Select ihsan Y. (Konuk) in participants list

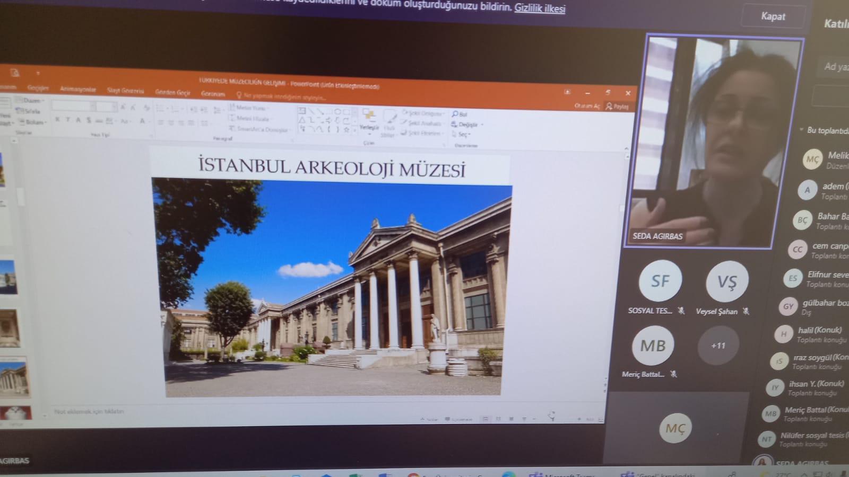(x=807, y=388)
